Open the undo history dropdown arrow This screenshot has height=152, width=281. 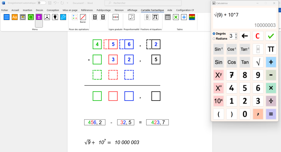[x=58, y=3]
